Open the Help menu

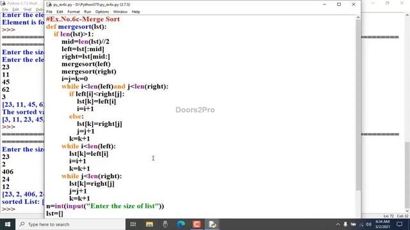pos(136,11)
